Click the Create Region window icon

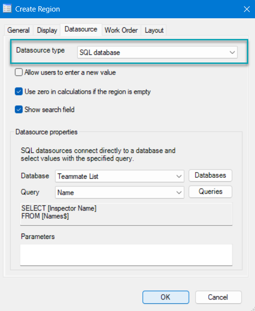[x=7, y=9]
